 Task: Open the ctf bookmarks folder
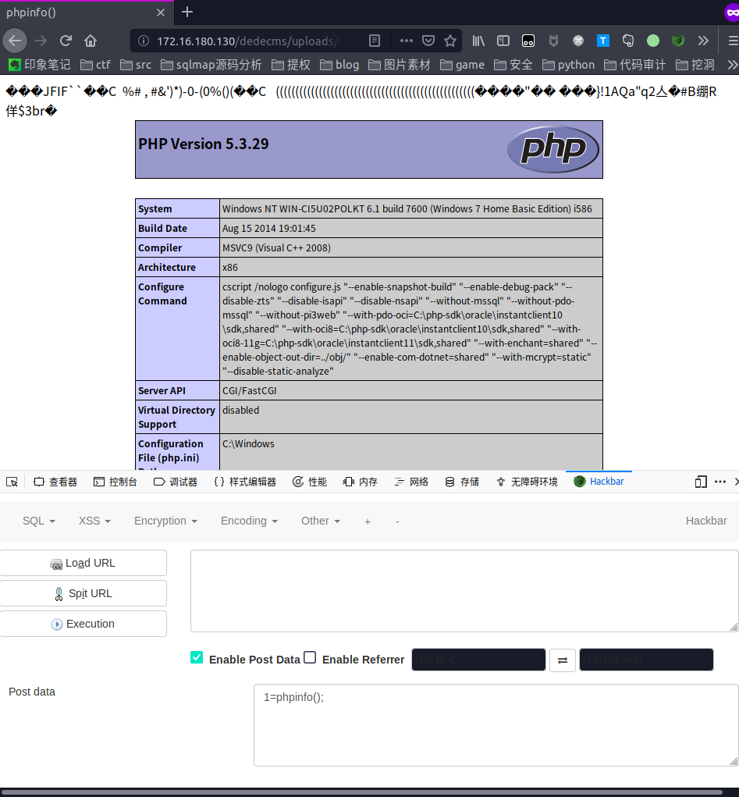(x=95, y=65)
